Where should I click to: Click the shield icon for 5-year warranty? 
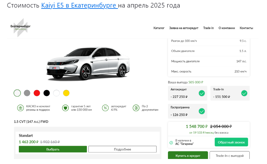pos(65,108)
